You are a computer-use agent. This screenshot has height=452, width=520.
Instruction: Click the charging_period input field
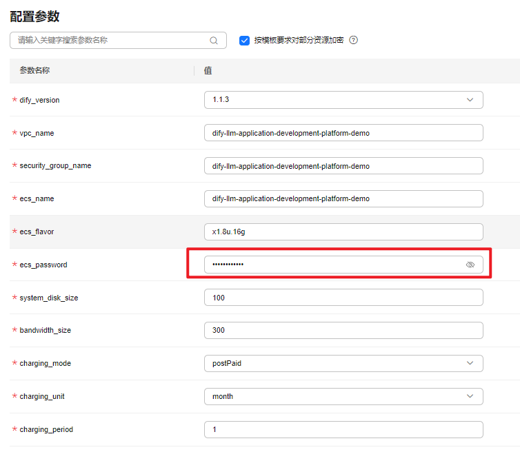343,429
